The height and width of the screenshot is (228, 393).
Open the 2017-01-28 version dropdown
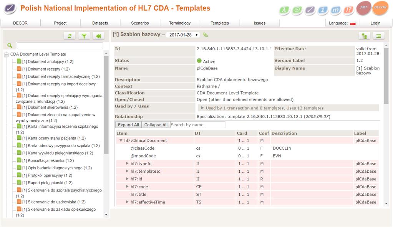pos(183,35)
